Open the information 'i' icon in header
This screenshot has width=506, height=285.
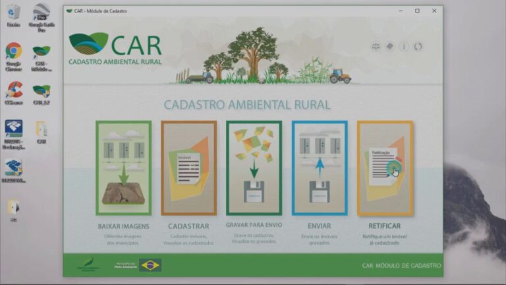404,47
